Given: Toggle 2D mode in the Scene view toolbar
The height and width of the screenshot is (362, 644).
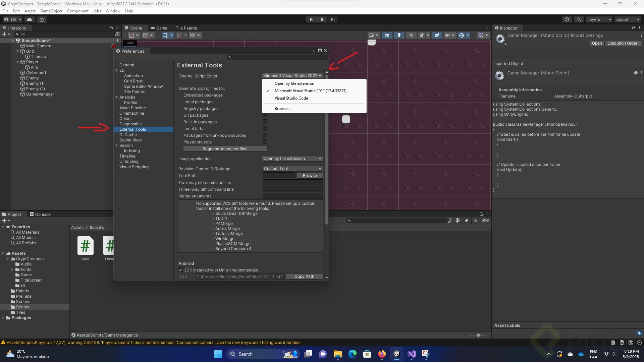Looking at the screenshot, I should pyautogui.click(x=387, y=35).
